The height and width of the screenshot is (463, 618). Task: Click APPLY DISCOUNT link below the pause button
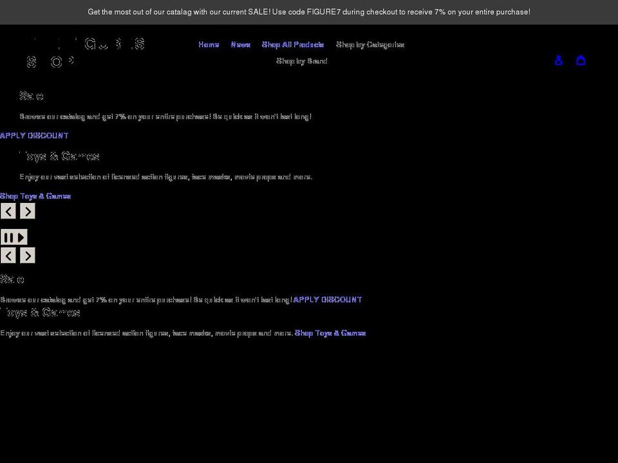tap(328, 300)
